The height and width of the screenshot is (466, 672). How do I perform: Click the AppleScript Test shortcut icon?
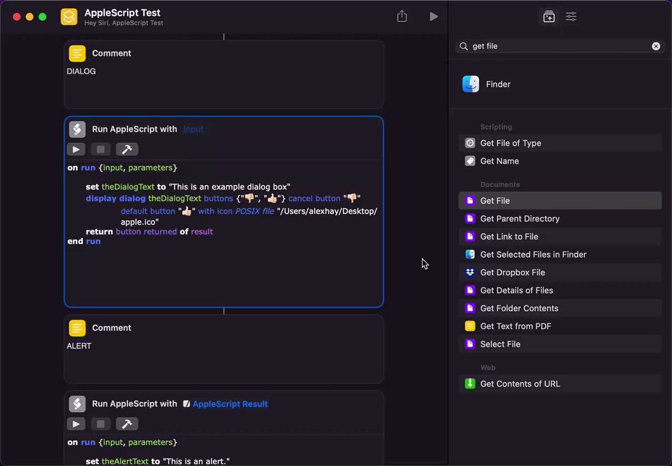[x=69, y=17]
